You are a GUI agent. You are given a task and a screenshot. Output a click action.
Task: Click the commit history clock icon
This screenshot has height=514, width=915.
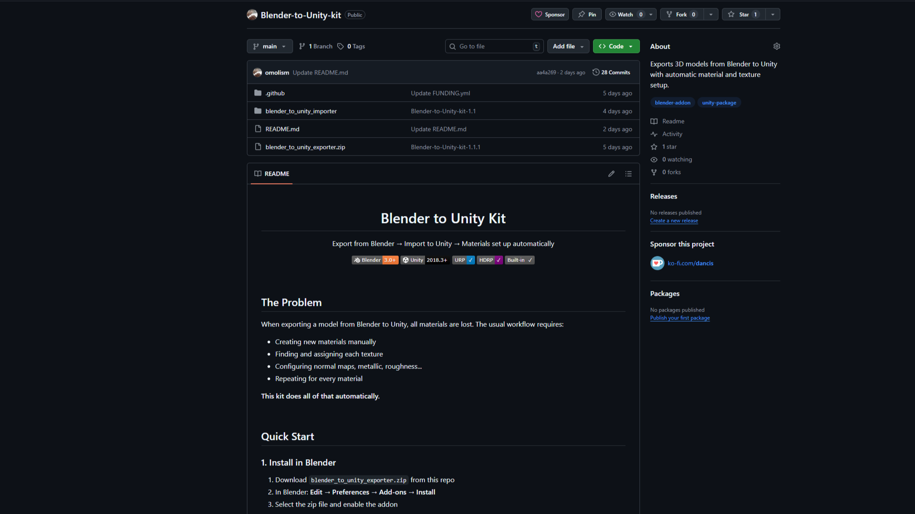596,72
